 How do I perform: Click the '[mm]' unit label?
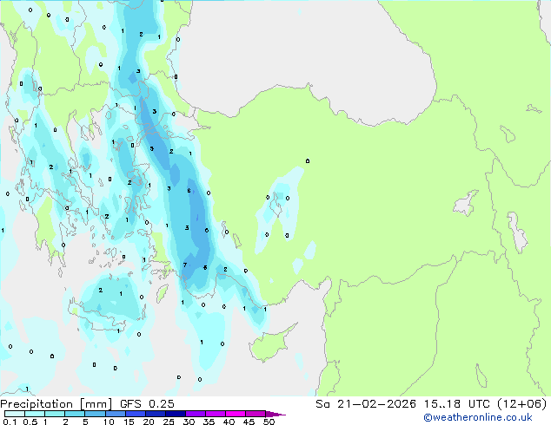coord(96,404)
